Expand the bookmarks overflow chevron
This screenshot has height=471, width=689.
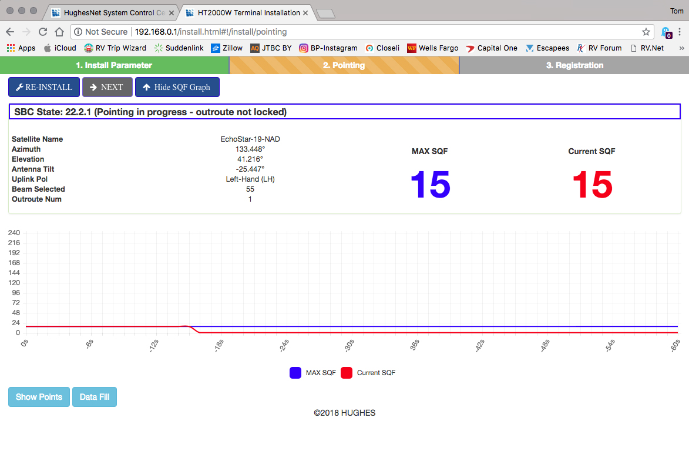click(x=681, y=48)
